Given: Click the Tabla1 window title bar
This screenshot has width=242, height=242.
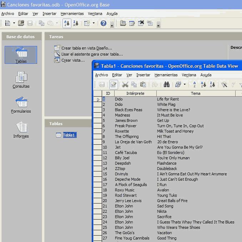Looking at the screenshot, I should tap(168, 66).
